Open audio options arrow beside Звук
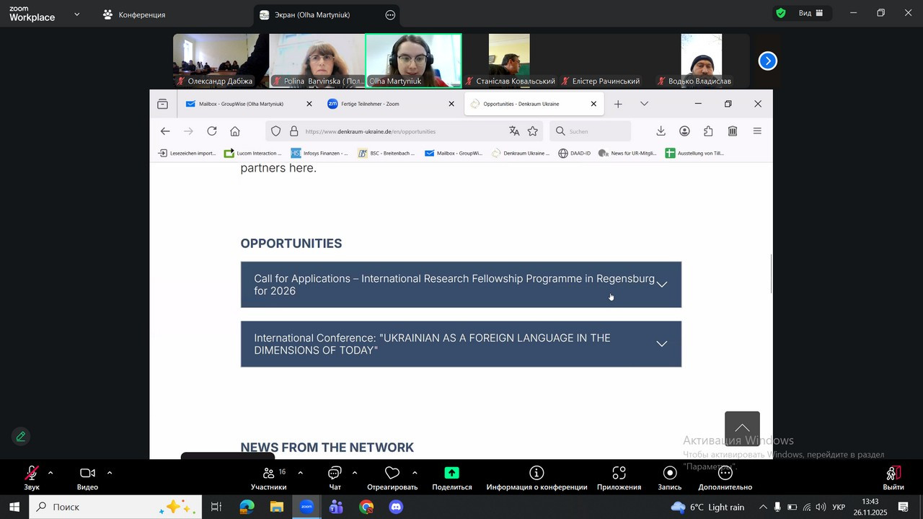The image size is (923, 519). (x=50, y=473)
